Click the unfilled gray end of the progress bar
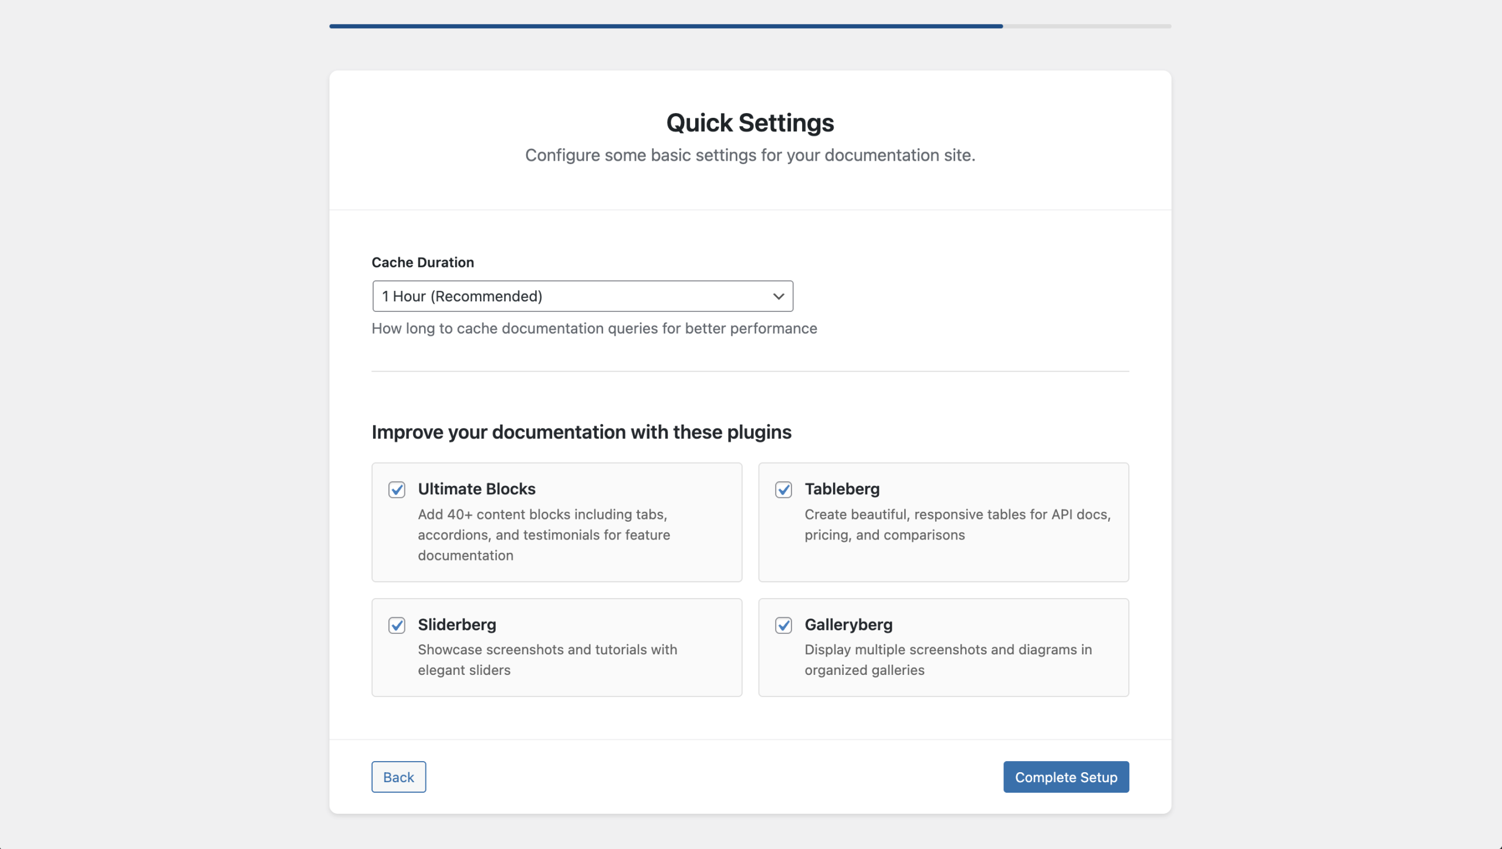 1087,26
